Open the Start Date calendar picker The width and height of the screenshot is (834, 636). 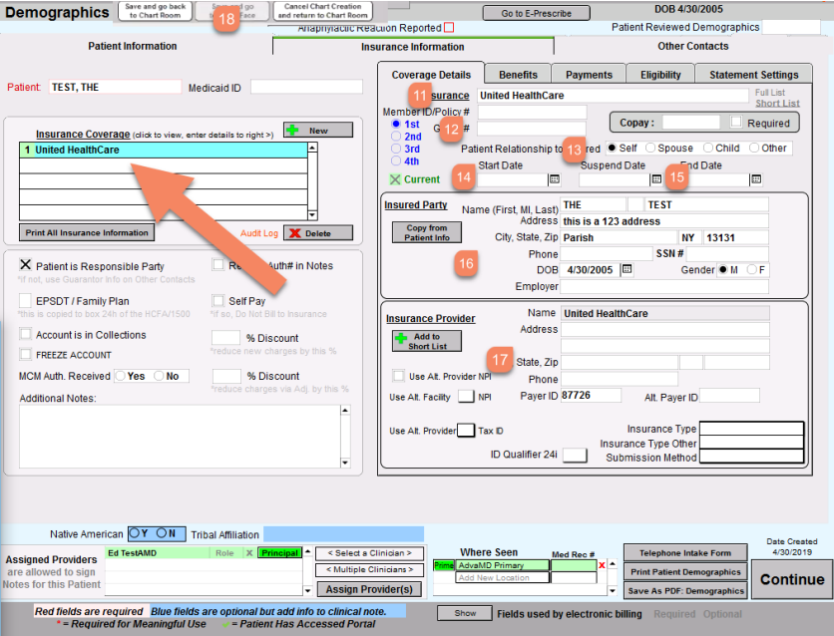click(555, 179)
